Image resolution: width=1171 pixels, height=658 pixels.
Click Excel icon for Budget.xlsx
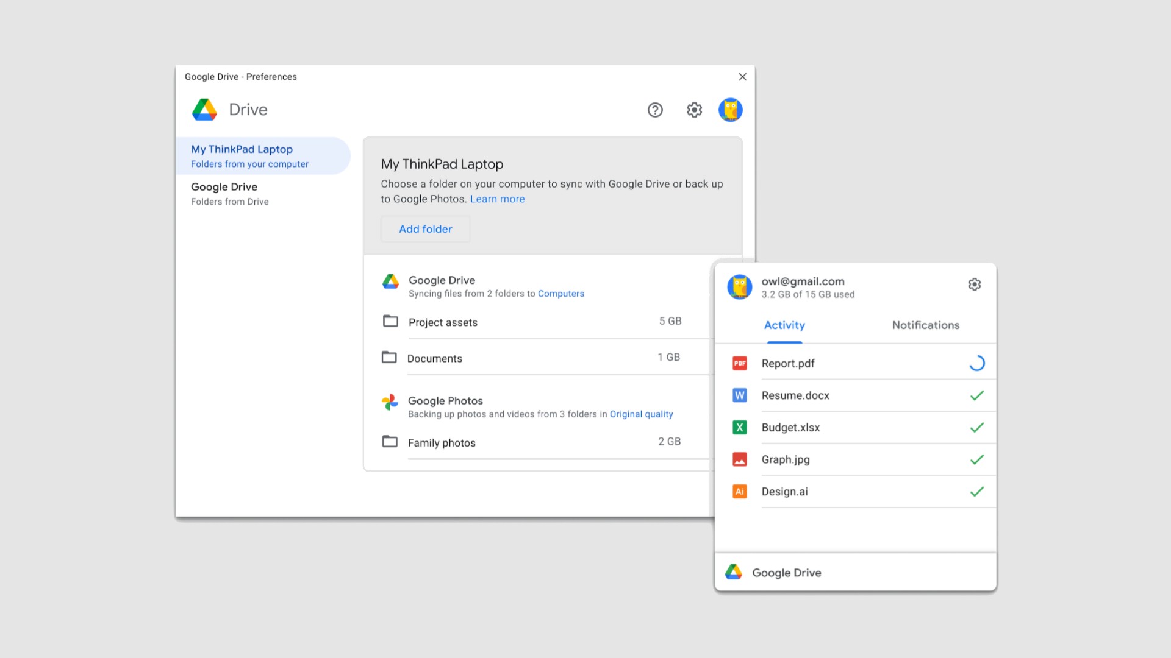[x=740, y=428]
